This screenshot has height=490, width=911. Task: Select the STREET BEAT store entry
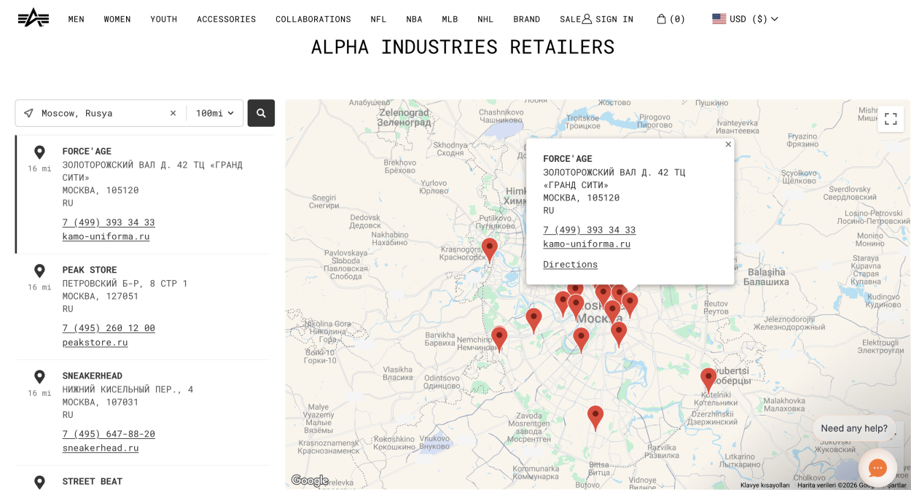coord(93,481)
